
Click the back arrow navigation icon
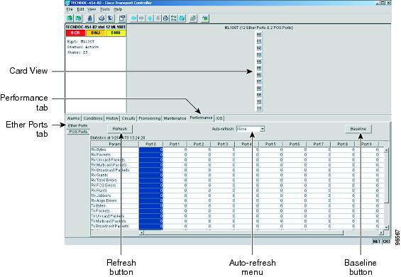pos(133,18)
